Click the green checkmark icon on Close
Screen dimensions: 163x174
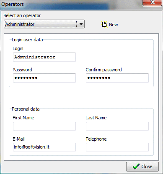click(x=136, y=166)
